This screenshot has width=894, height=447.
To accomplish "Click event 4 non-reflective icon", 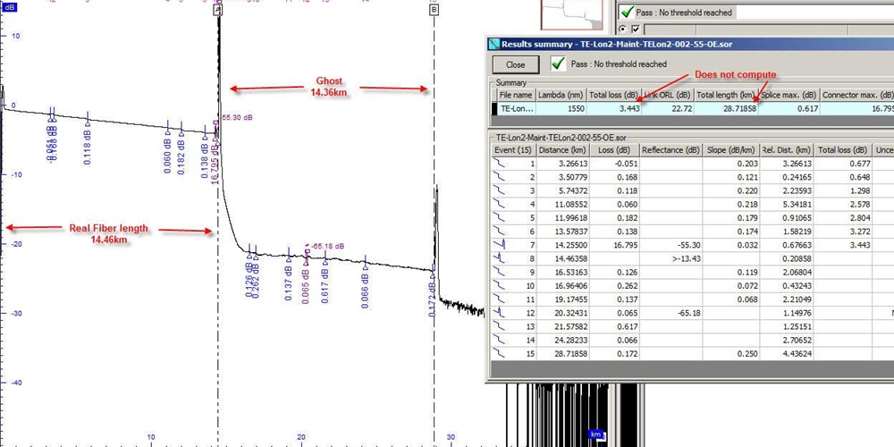I will (499, 204).
